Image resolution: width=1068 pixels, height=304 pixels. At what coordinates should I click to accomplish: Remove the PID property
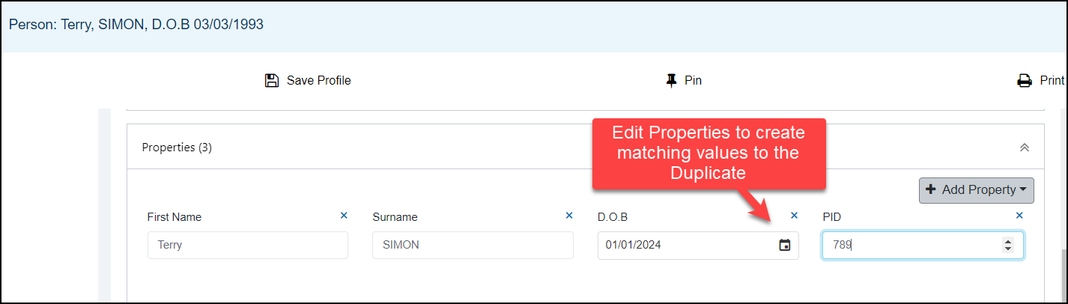(x=1019, y=216)
